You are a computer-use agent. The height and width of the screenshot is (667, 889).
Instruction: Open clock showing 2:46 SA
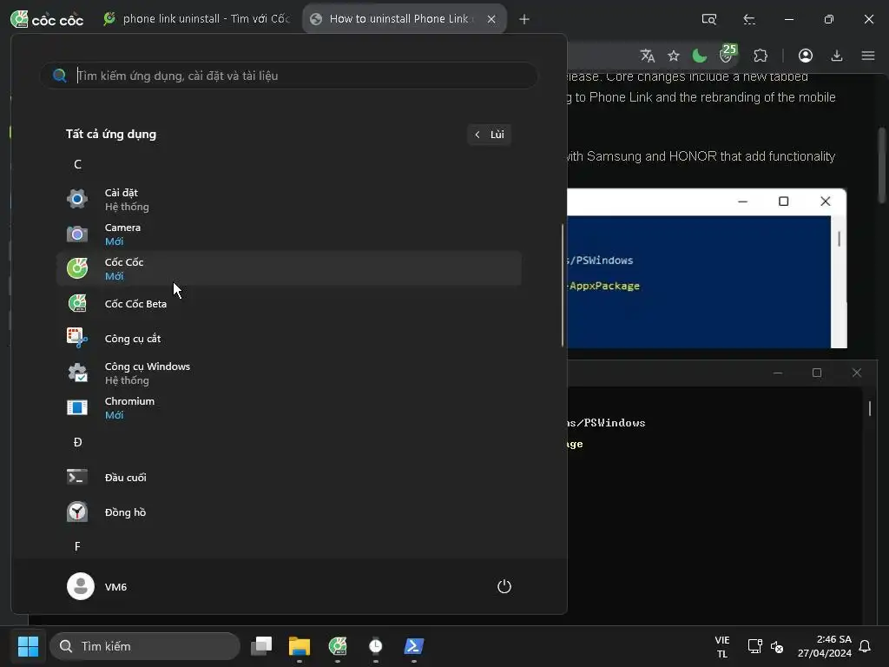[825, 646]
